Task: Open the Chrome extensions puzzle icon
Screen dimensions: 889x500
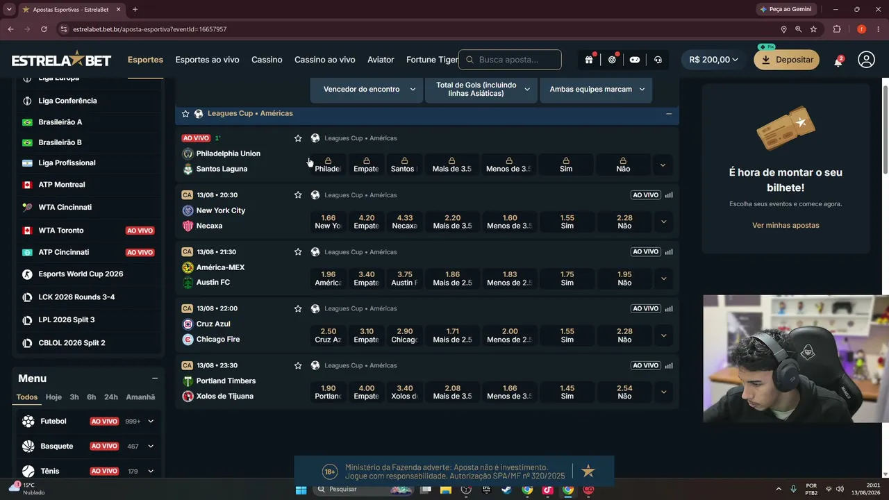Action: (836, 29)
